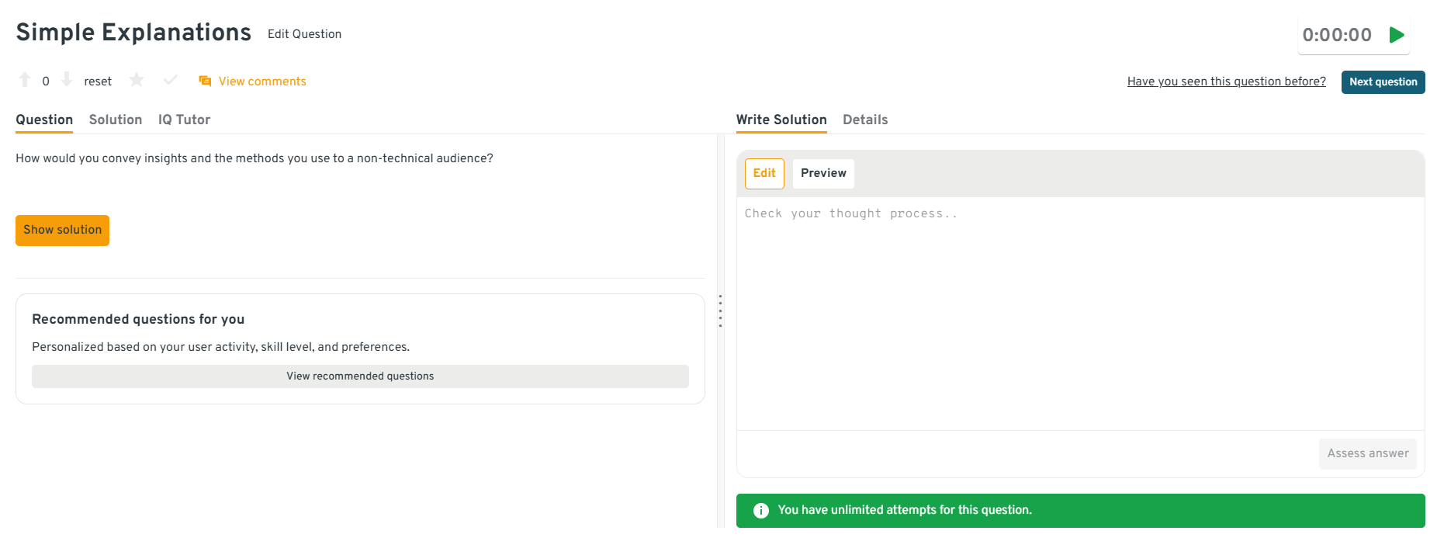The height and width of the screenshot is (555, 1437).
Task: Click the comments speech bubble icon
Action: (x=205, y=82)
